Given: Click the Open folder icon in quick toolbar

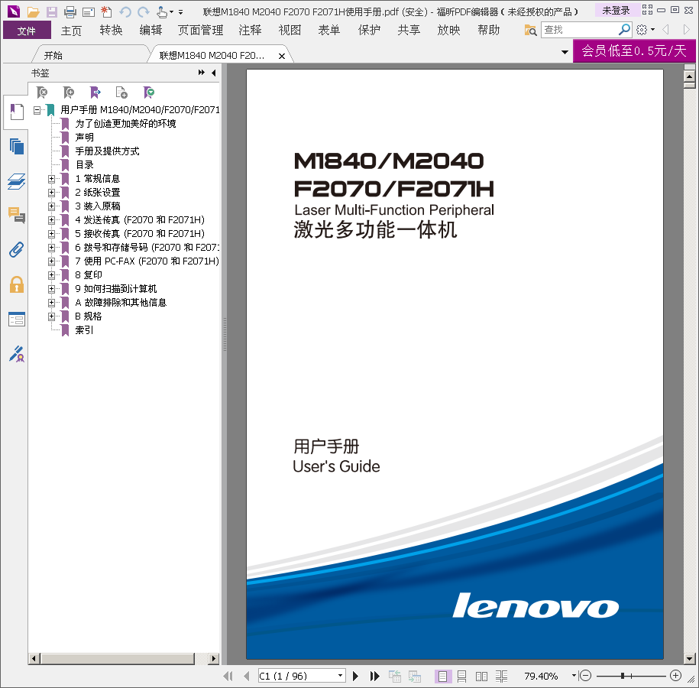Looking at the screenshot, I should click(33, 12).
